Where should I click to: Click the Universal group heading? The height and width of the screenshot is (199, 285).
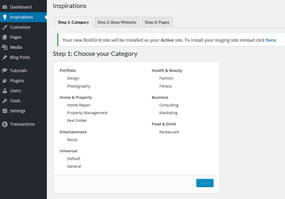[68, 151]
